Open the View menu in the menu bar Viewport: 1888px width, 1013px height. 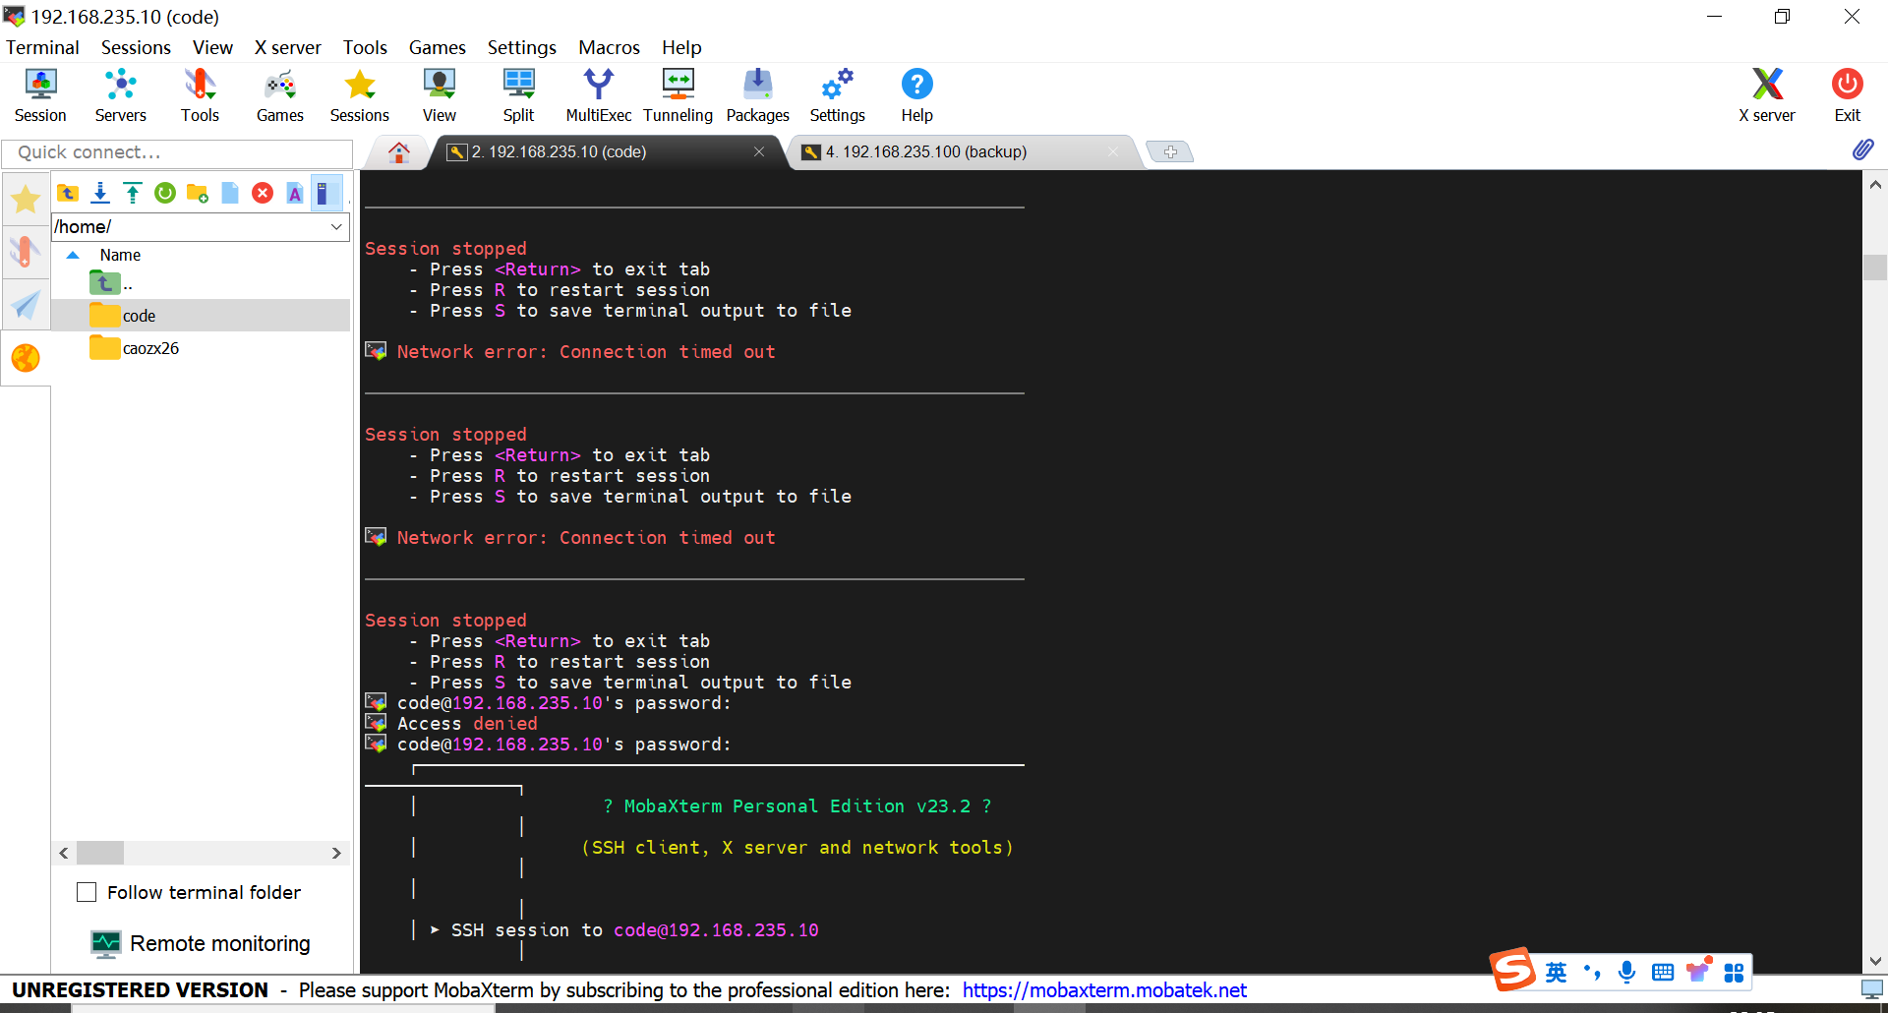212,47
